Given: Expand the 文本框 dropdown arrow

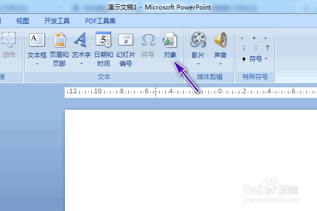Looking at the screenshot, I should (x=37, y=64).
